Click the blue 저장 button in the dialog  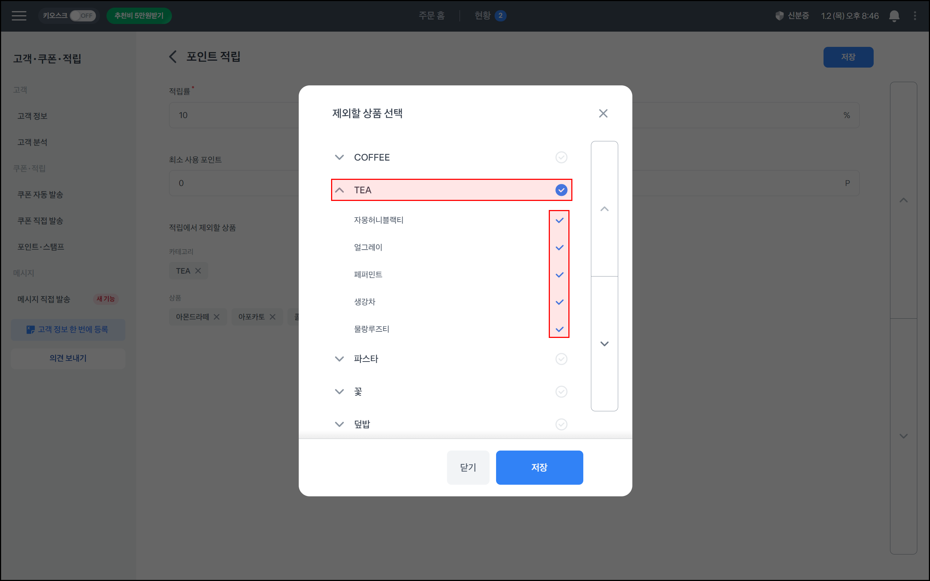539,467
